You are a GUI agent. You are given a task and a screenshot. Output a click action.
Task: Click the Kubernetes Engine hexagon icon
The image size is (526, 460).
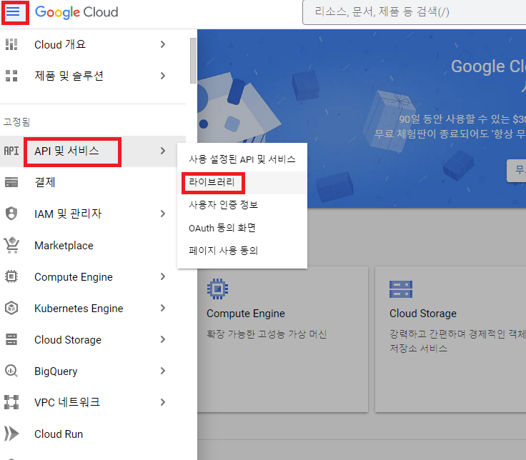(11, 308)
